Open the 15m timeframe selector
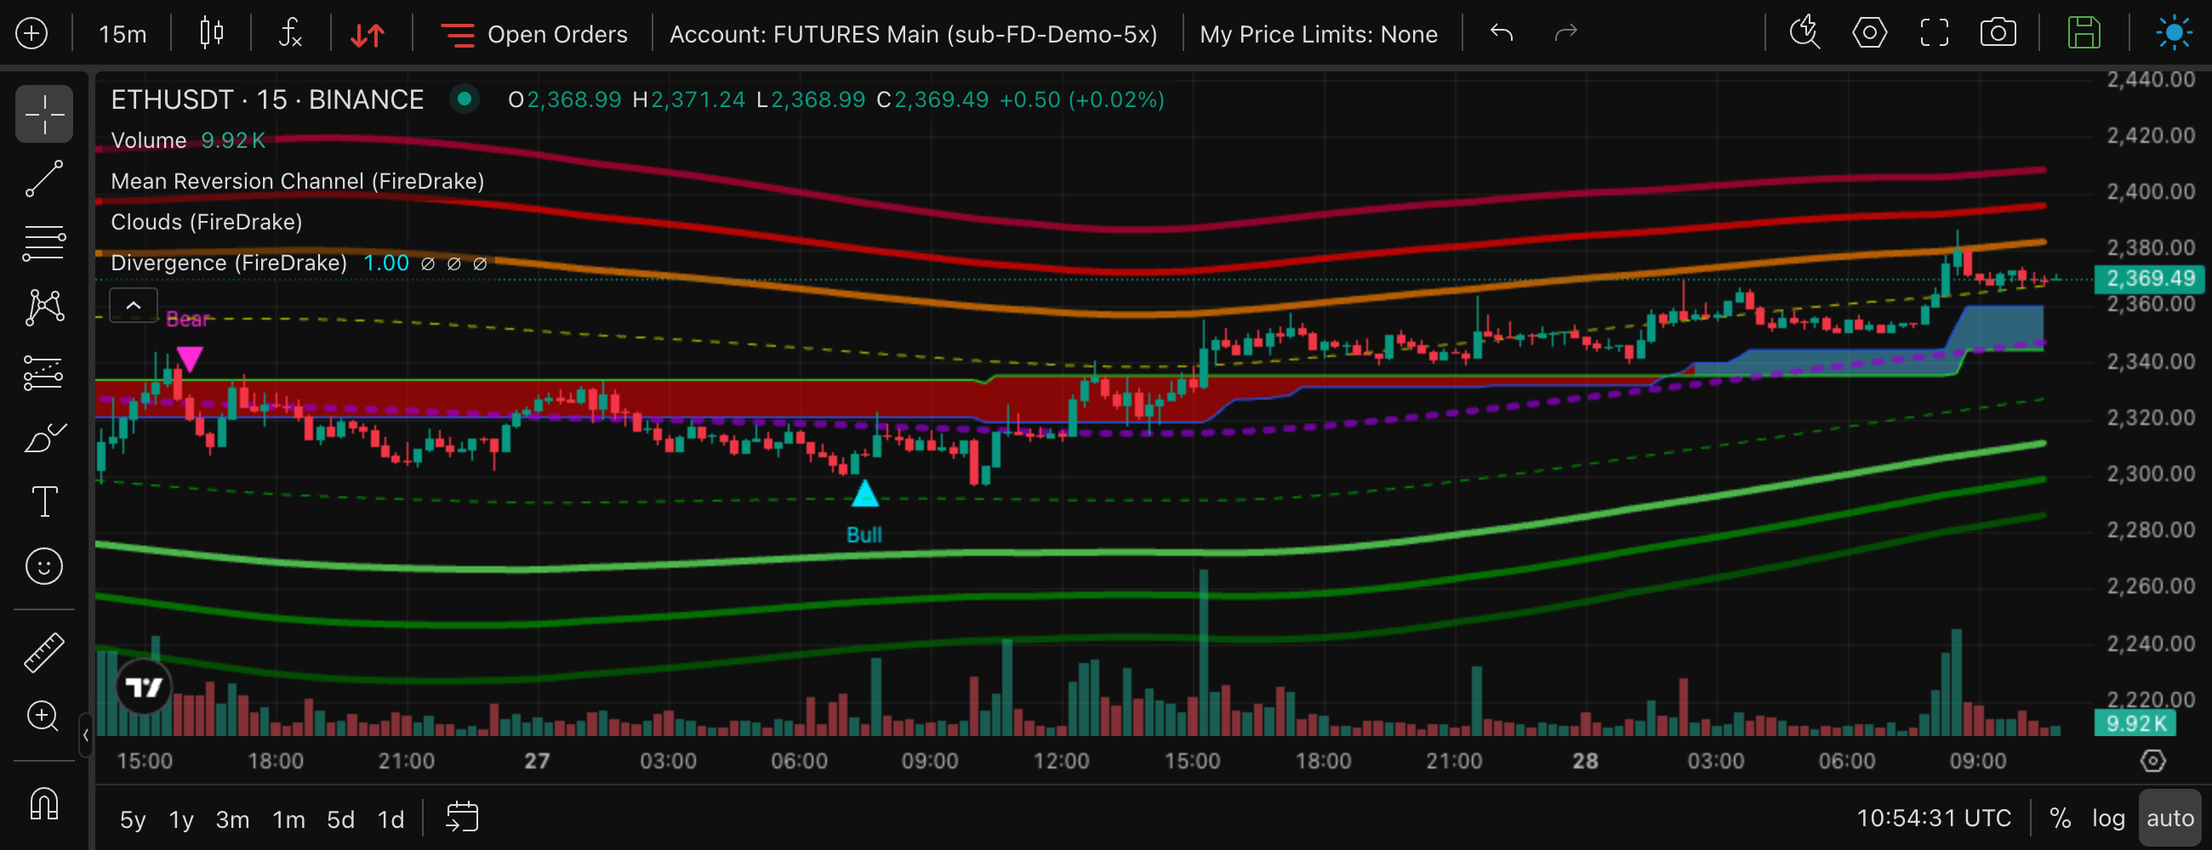 pyautogui.click(x=122, y=34)
